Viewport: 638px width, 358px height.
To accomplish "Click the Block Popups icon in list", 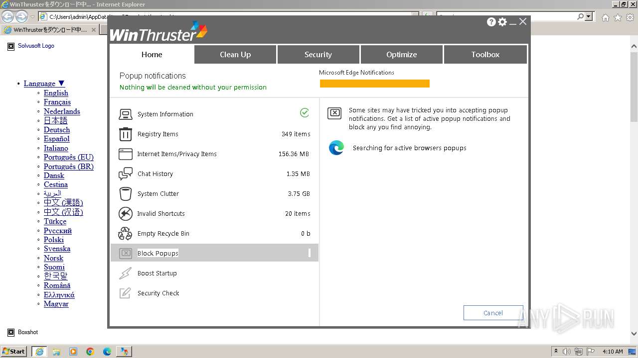I will [126, 253].
